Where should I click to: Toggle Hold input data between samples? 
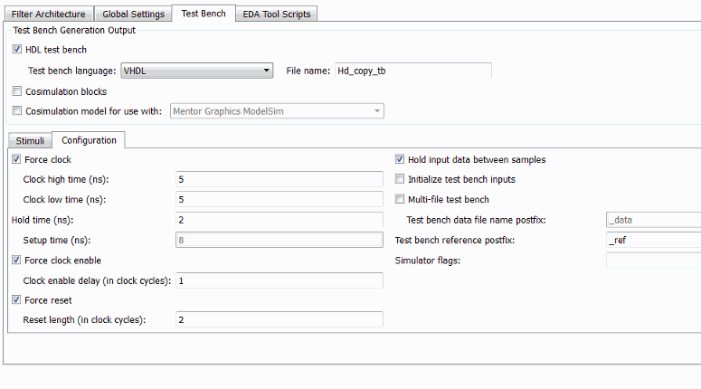coord(400,160)
